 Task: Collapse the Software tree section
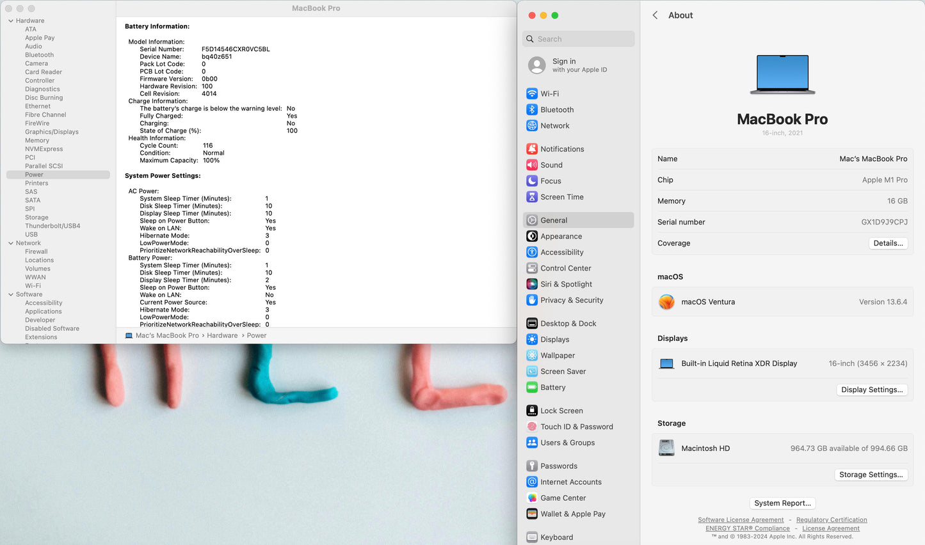(11, 294)
